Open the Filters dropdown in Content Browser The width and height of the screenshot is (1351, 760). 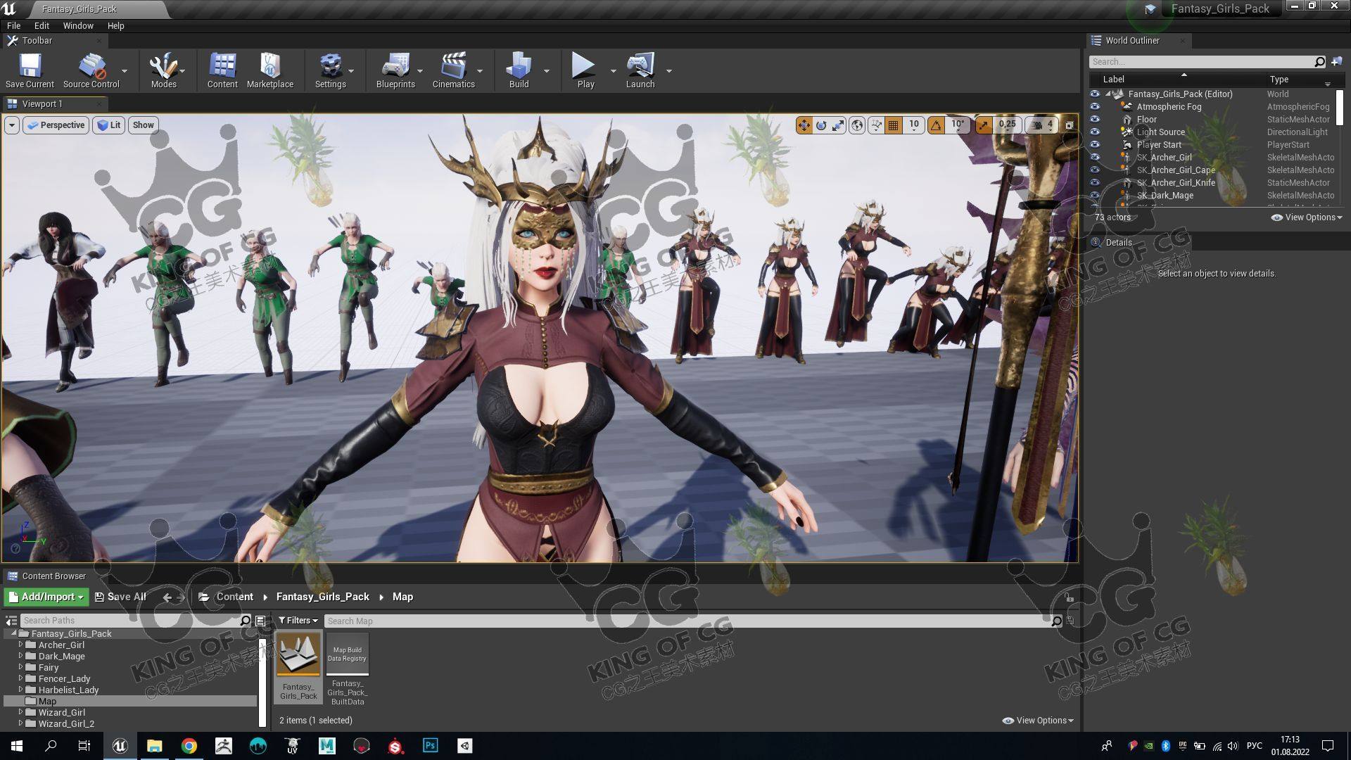click(x=298, y=621)
